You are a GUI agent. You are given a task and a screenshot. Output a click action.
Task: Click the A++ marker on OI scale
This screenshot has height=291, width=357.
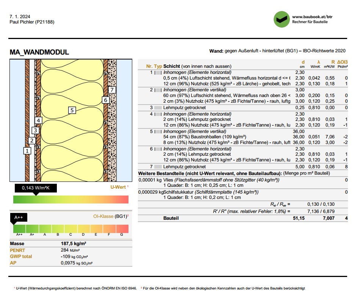(19, 217)
